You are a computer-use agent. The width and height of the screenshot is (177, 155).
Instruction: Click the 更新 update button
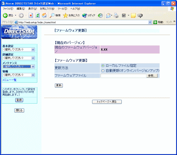pos(59,85)
